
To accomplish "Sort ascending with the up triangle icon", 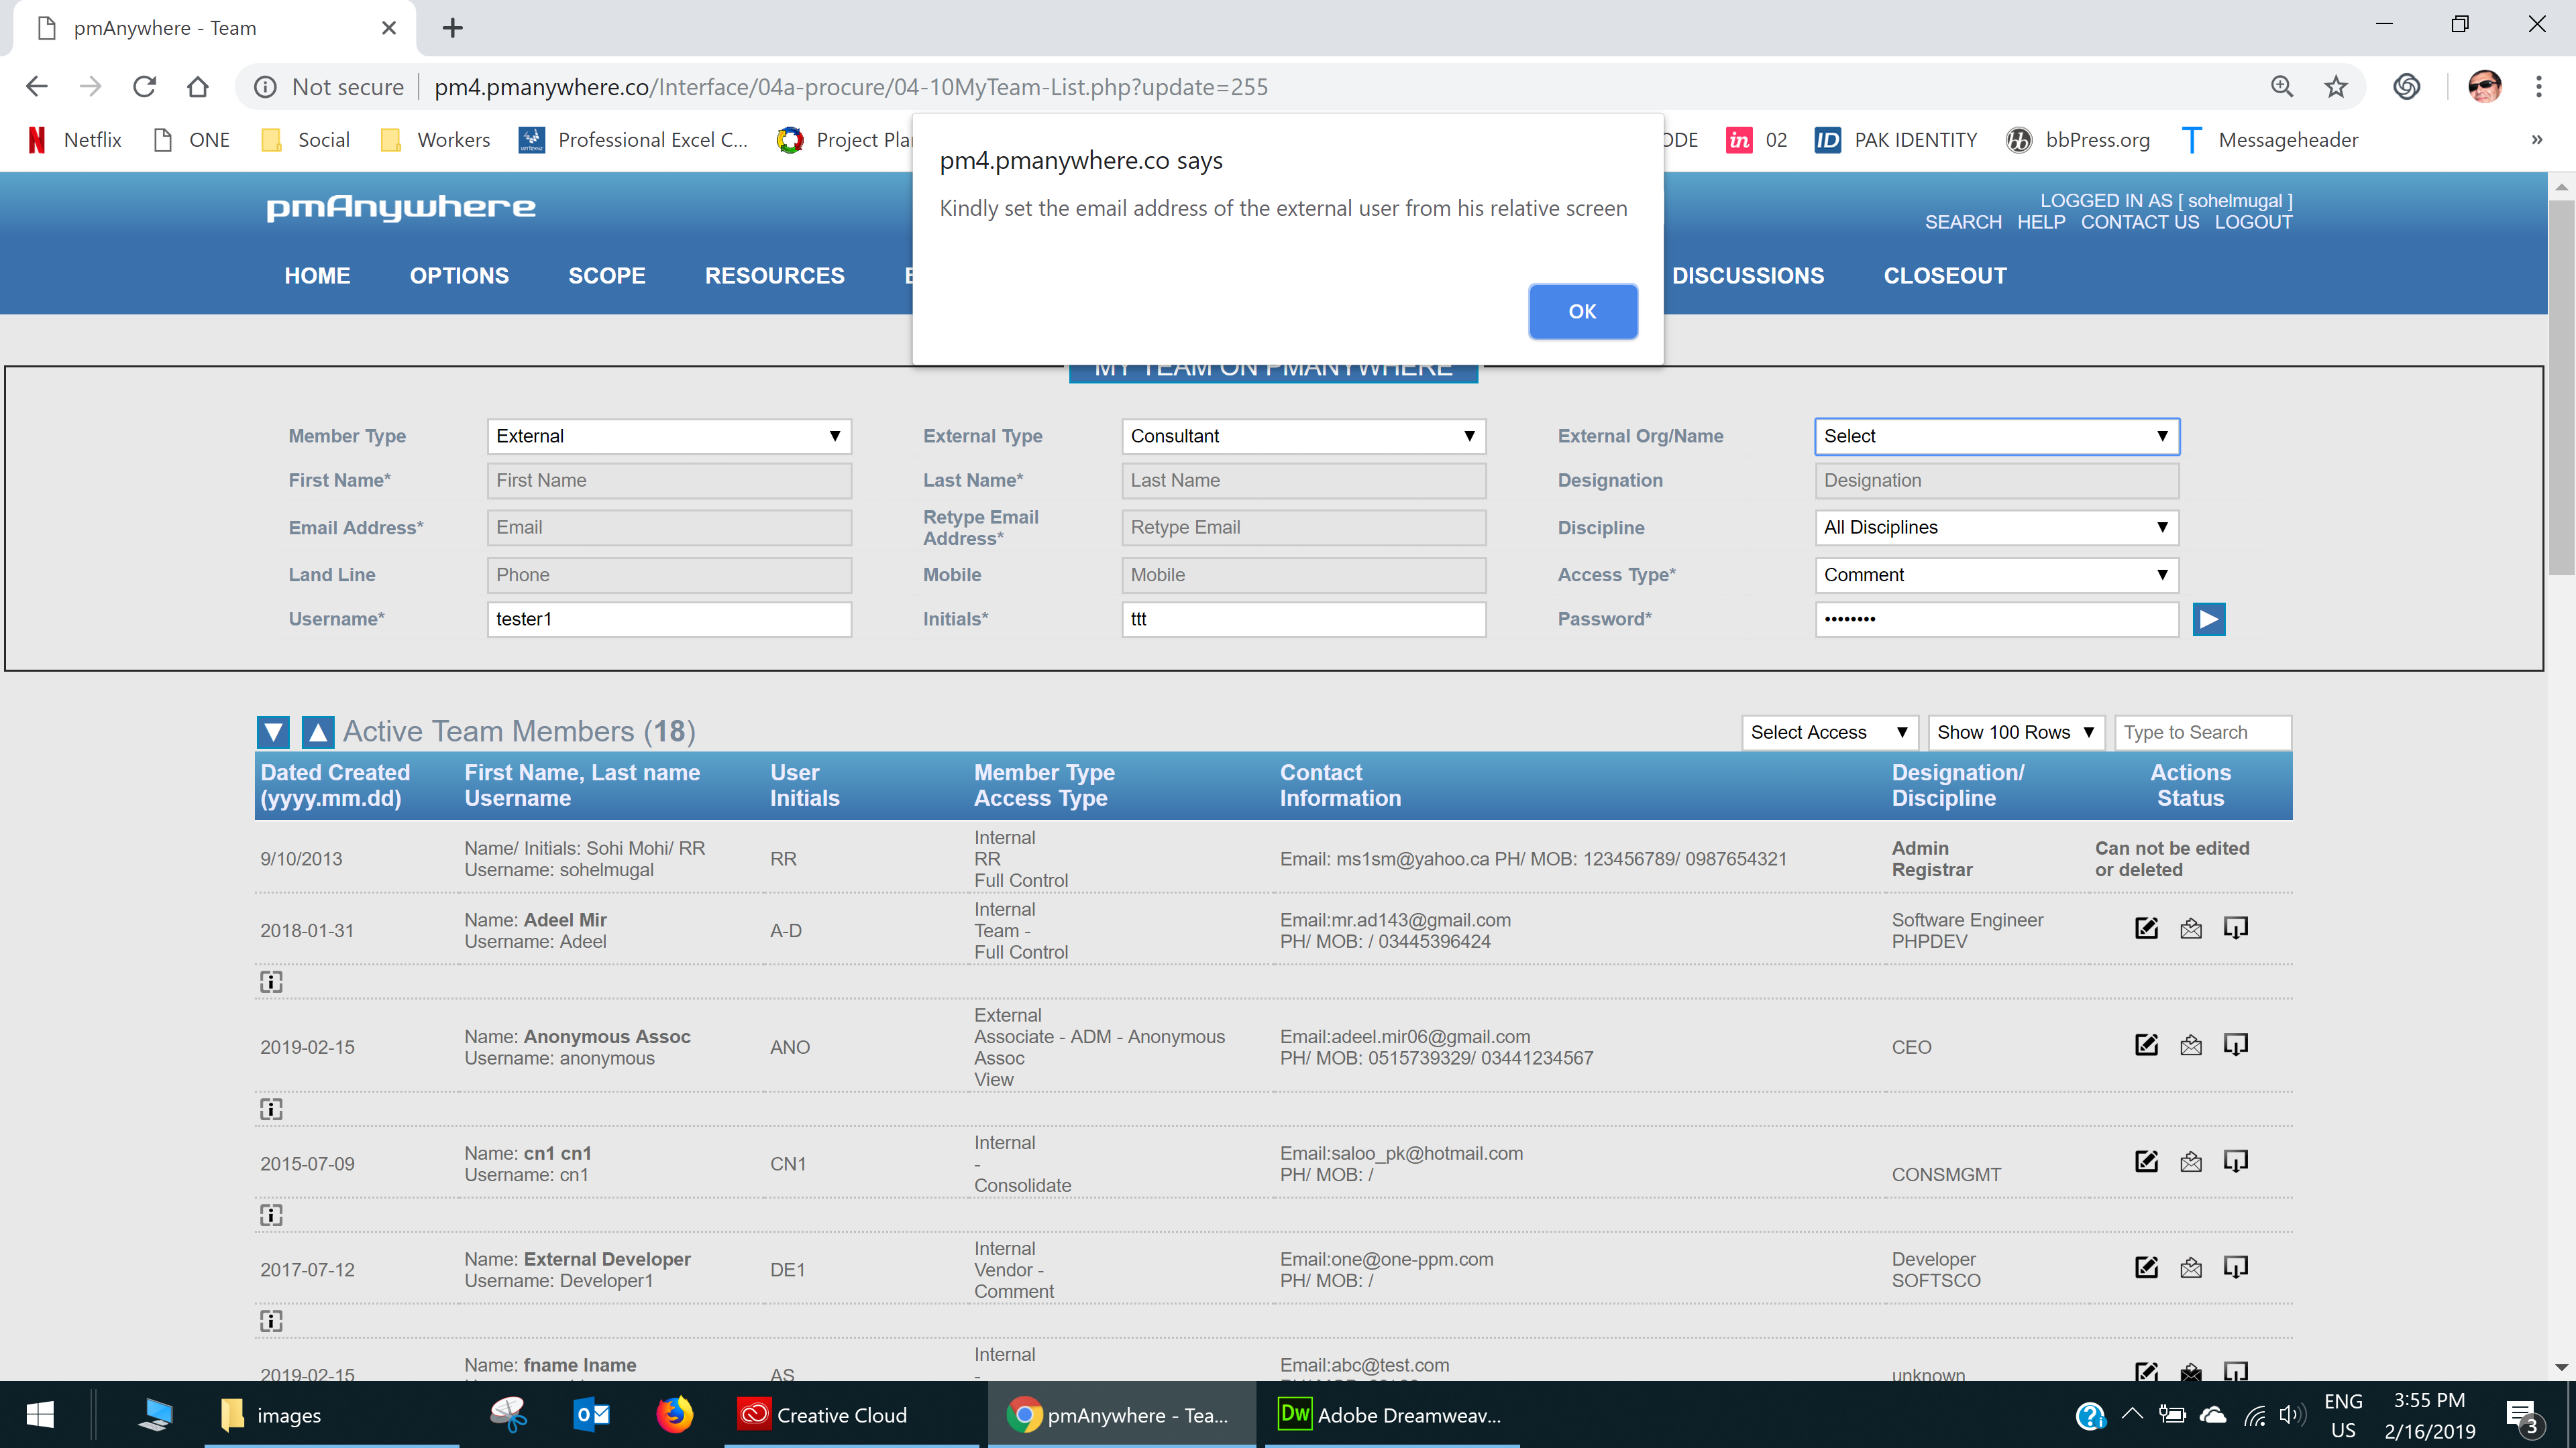I will [x=318, y=733].
